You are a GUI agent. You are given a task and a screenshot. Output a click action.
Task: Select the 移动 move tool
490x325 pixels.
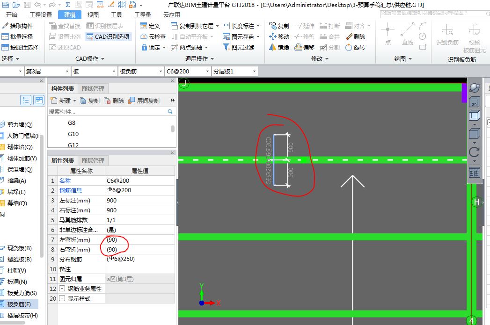pos(279,36)
